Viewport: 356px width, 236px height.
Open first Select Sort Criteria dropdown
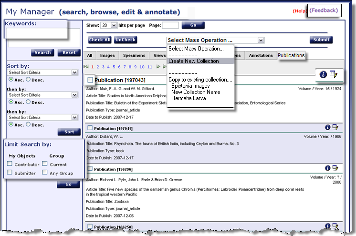[x=43, y=72]
